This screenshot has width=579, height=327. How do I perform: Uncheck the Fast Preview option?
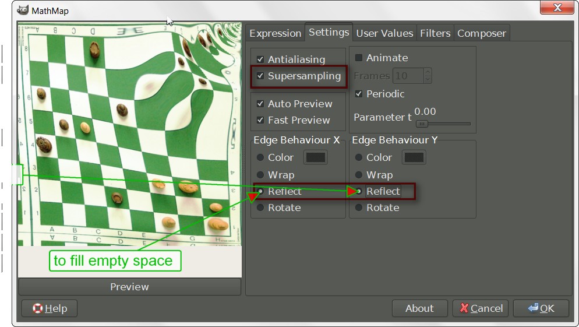click(260, 120)
